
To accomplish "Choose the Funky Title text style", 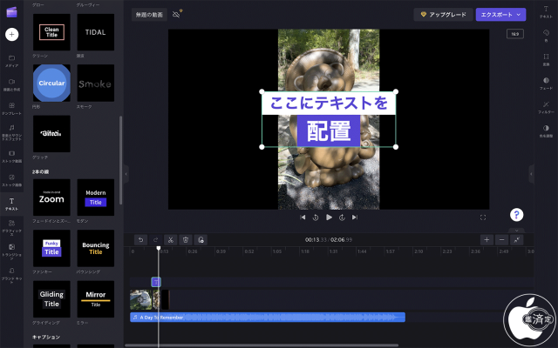I will pos(51,248).
